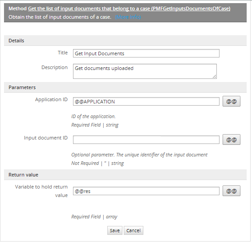Click the Return value section header
The width and height of the screenshot is (252, 242).
point(125,175)
